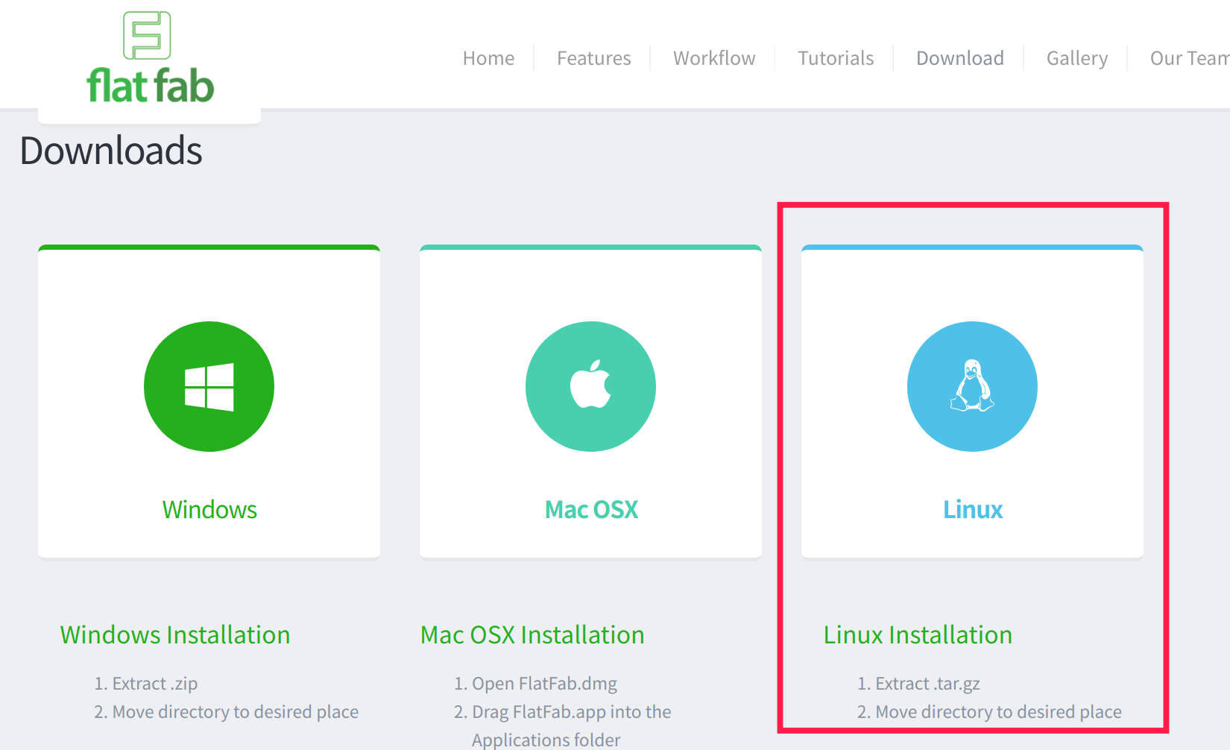The height and width of the screenshot is (750, 1230).
Task: Click the blue Linux penguin icon
Action: (972, 386)
